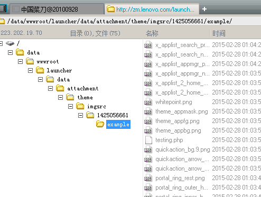
Task: Select file theme_appbg.png
Action: point(178,130)
